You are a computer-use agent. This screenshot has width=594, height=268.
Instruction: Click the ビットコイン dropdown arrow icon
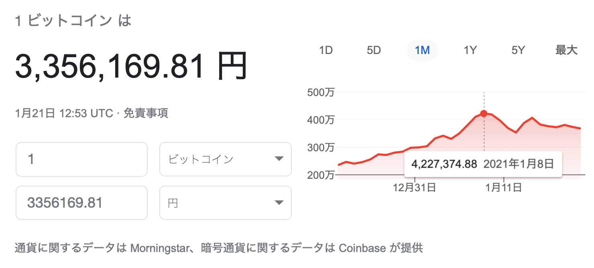(x=279, y=159)
